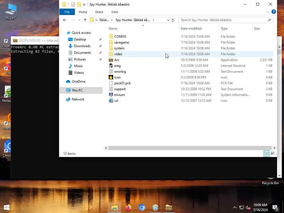Refresh the current folder view
This screenshot has width=284, height=213.
[173, 20]
